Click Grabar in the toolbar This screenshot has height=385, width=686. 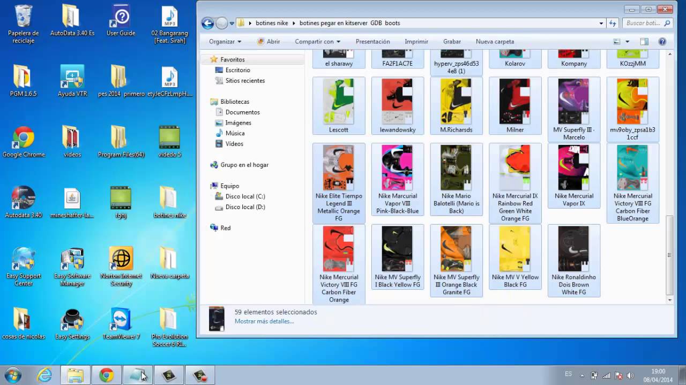point(452,42)
